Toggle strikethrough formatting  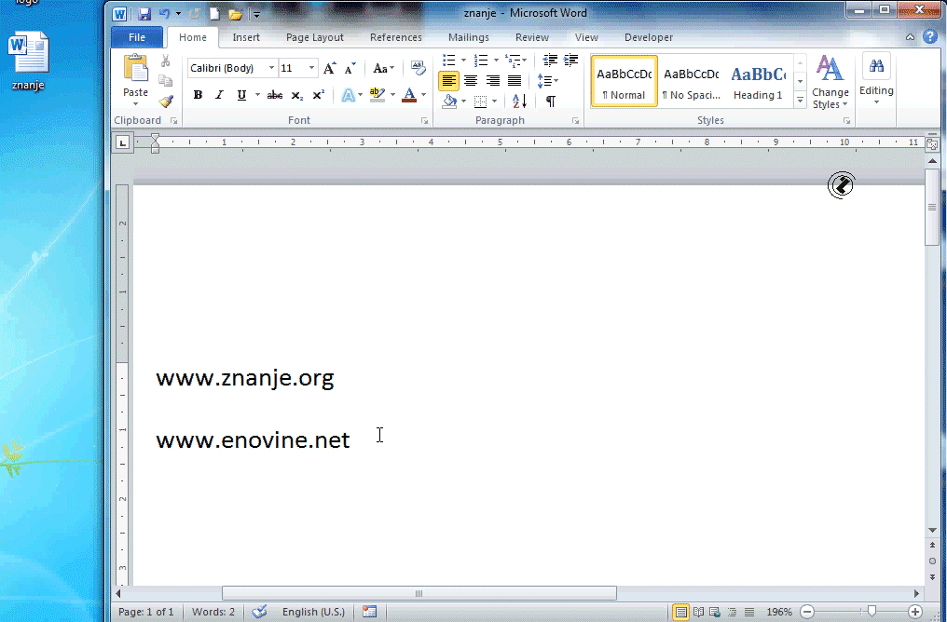[275, 95]
